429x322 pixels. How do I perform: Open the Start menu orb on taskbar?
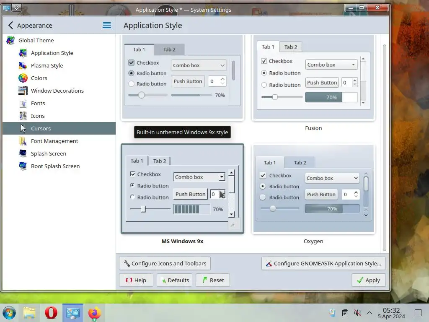pos(9,313)
